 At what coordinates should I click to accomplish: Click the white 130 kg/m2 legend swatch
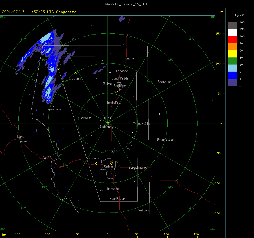pos(233,33)
